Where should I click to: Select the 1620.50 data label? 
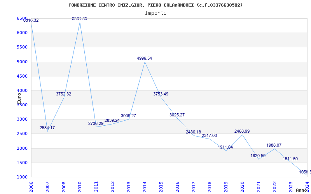(x=258, y=156)
